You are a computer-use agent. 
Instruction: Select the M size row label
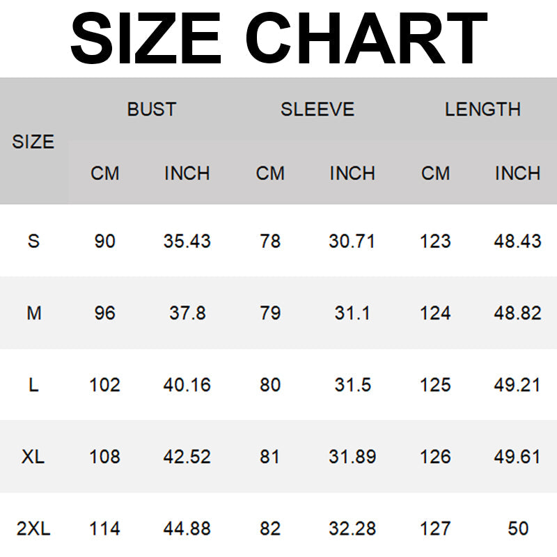(x=33, y=313)
